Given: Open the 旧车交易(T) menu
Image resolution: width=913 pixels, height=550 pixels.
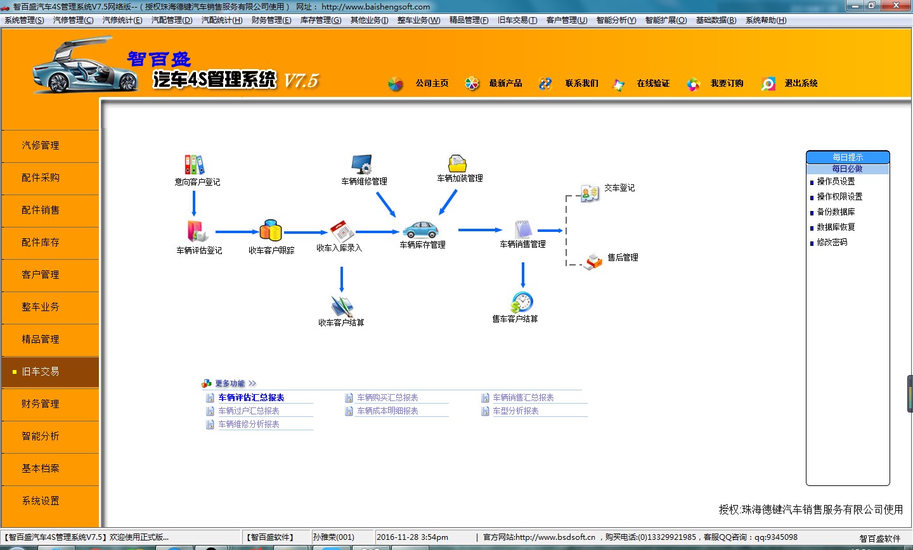Looking at the screenshot, I should [517, 20].
